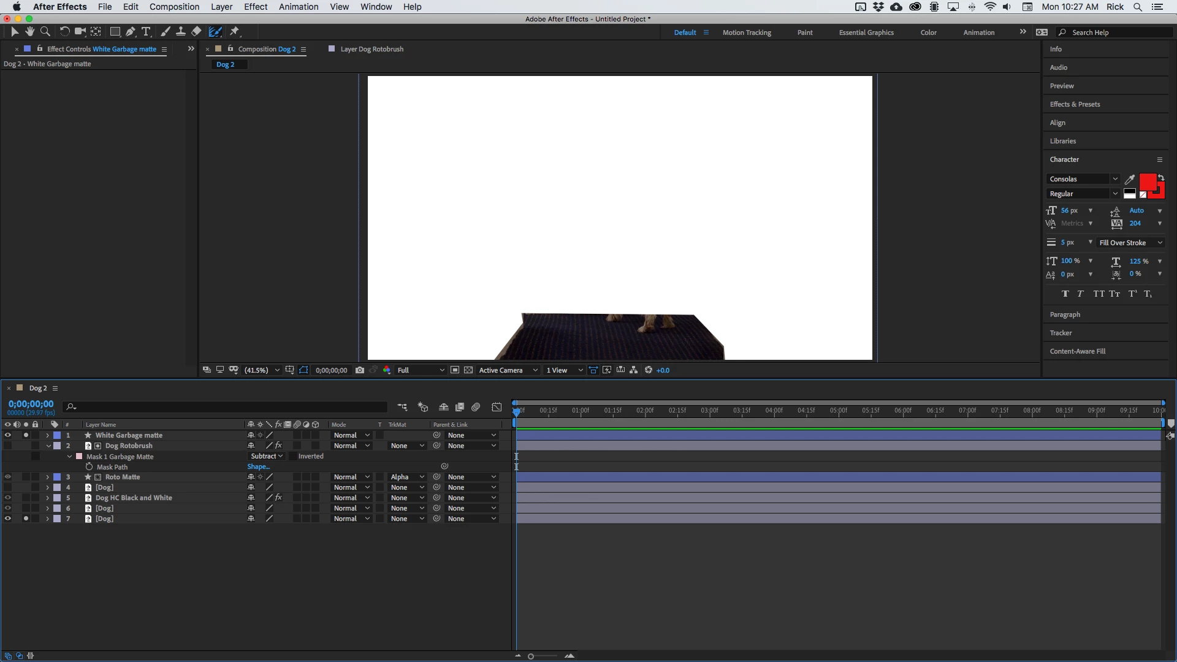The image size is (1177, 662).
Task: Click the Shape... link for Mask Path
Action: (258, 466)
